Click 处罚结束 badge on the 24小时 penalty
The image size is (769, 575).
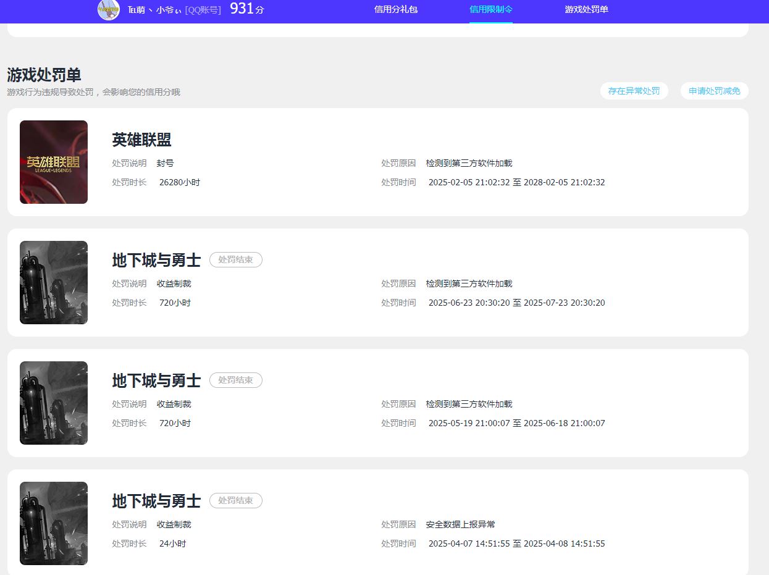click(x=236, y=501)
